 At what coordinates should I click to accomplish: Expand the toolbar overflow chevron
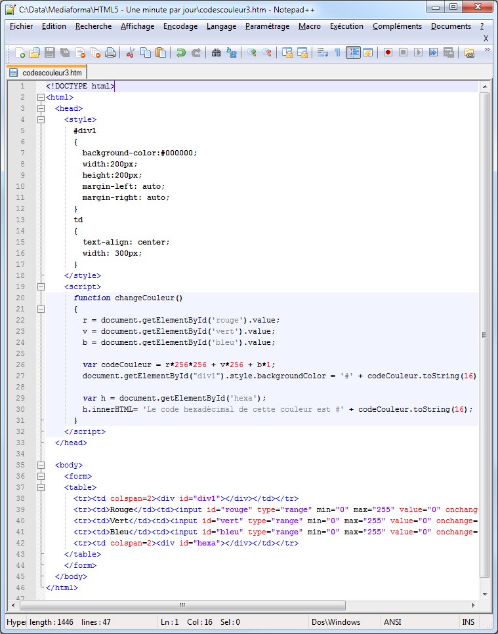(x=487, y=50)
